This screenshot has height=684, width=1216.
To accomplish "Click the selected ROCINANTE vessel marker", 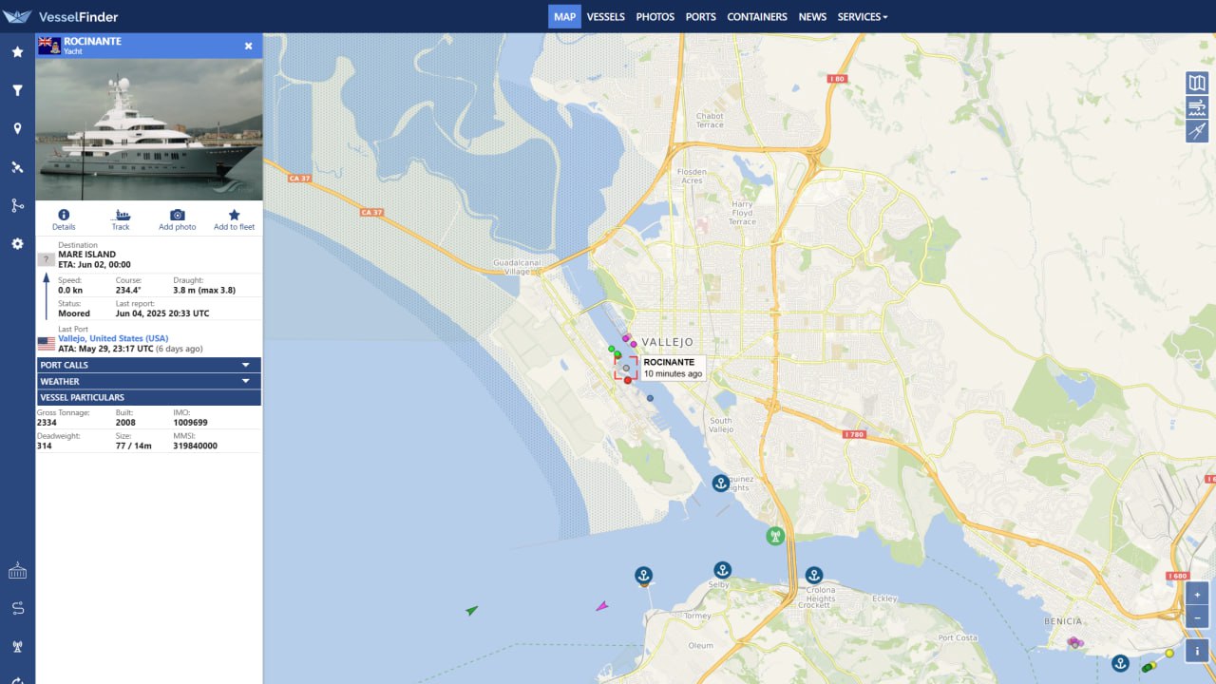I will [x=626, y=368].
